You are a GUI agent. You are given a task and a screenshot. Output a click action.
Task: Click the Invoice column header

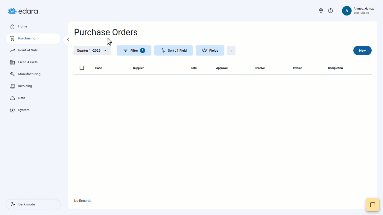297,68
